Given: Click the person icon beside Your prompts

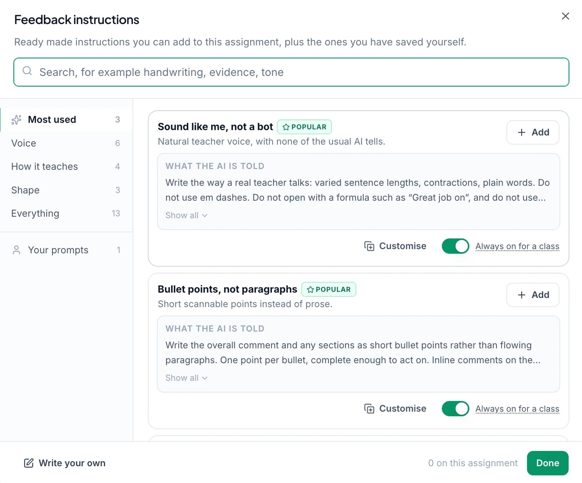Looking at the screenshot, I should [x=16, y=250].
